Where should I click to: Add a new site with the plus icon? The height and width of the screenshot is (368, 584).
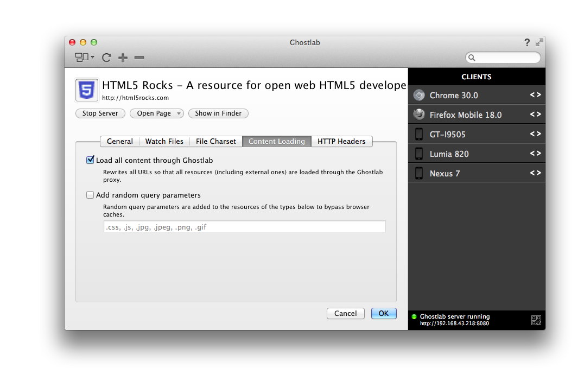(x=123, y=58)
